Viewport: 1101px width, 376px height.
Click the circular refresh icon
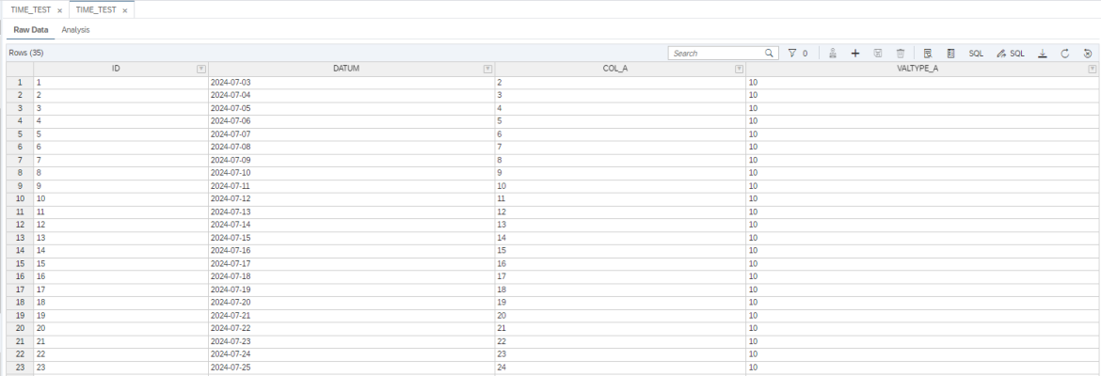(1066, 54)
